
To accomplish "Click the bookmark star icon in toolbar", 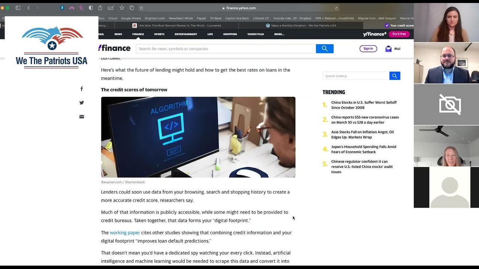I will pyautogui.click(x=122, y=8).
